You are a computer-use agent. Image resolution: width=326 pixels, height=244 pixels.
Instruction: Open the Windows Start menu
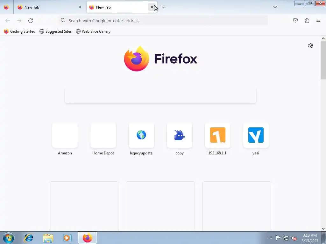tap(9, 238)
